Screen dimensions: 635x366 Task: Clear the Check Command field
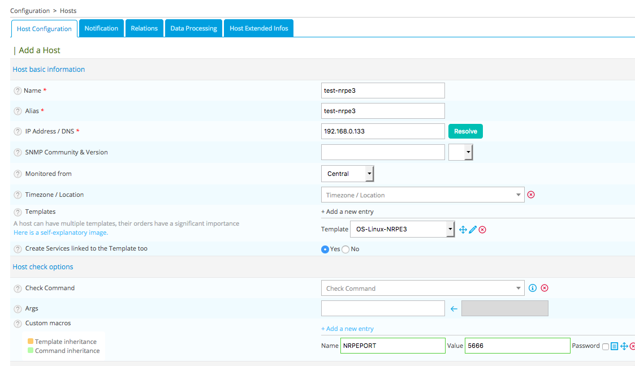545,288
